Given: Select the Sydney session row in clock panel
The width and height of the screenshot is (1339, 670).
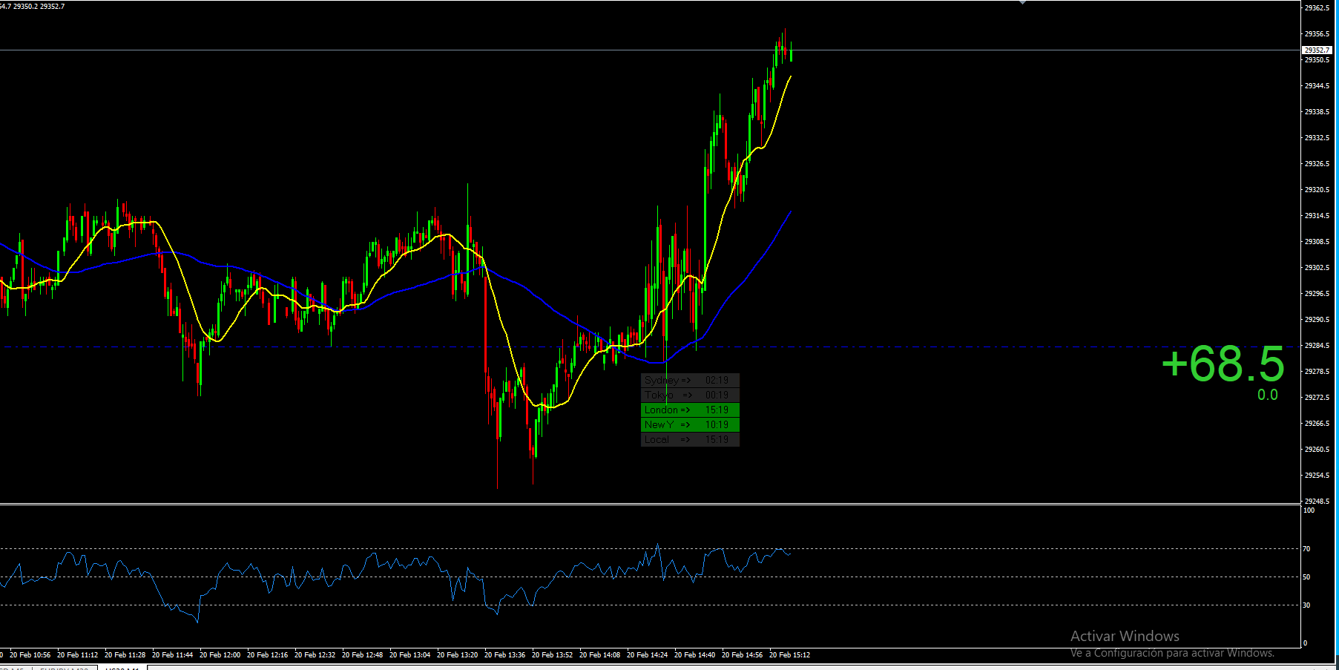Looking at the screenshot, I should 690,380.
